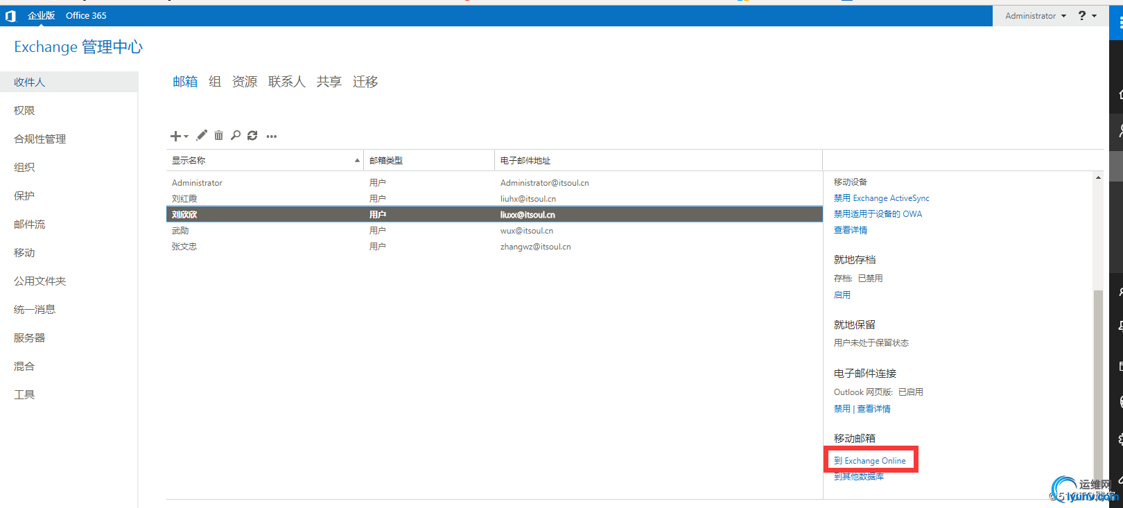This screenshot has height=508, width=1123.
Task: Open the add new mailbox plus icon
Action: tap(176, 136)
